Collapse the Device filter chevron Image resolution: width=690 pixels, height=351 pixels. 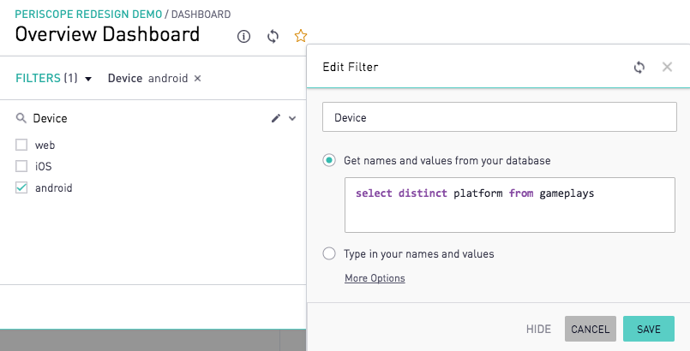tap(292, 118)
